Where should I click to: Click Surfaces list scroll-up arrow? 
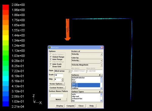pyautogui.click(x=101, y=78)
